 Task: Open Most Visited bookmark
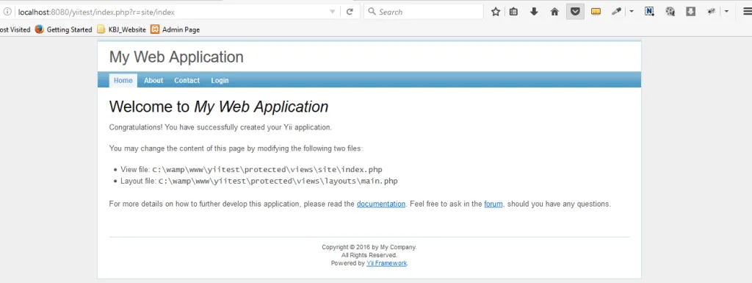click(x=15, y=29)
